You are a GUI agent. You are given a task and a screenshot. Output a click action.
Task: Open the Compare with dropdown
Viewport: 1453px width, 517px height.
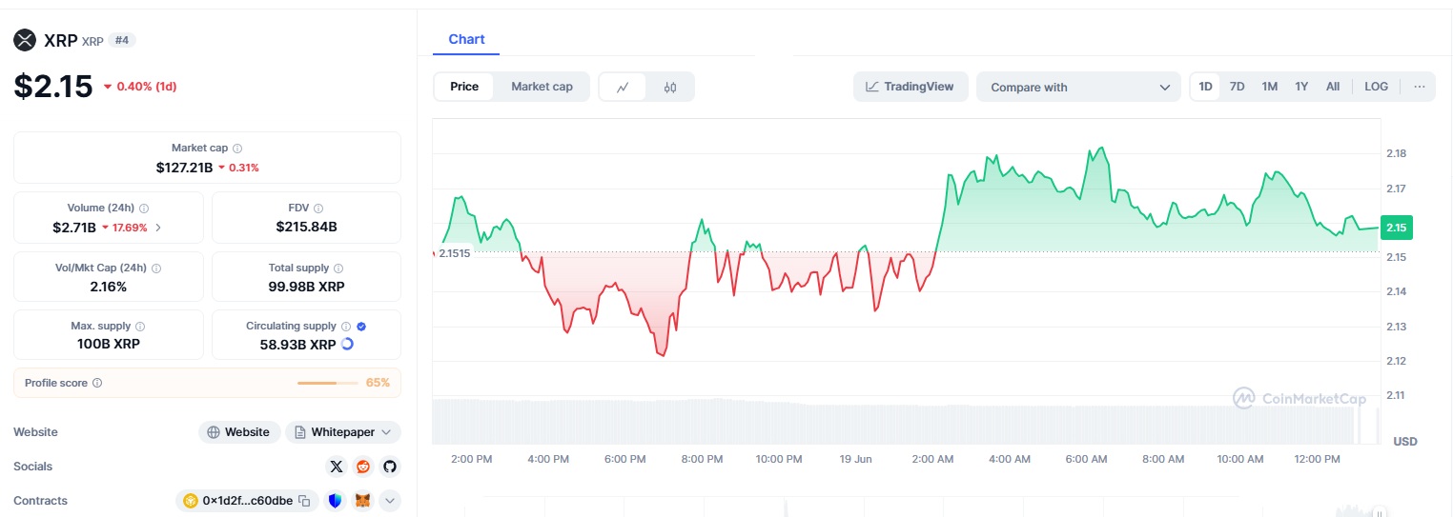pyautogui.click(x=1078, y=87)
